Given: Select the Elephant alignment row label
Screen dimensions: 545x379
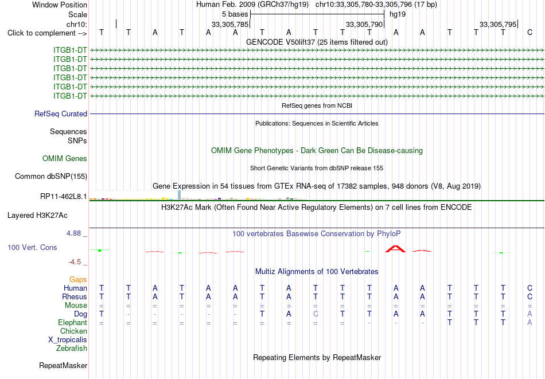Looking at the screenshot, I should coord(73,323).
